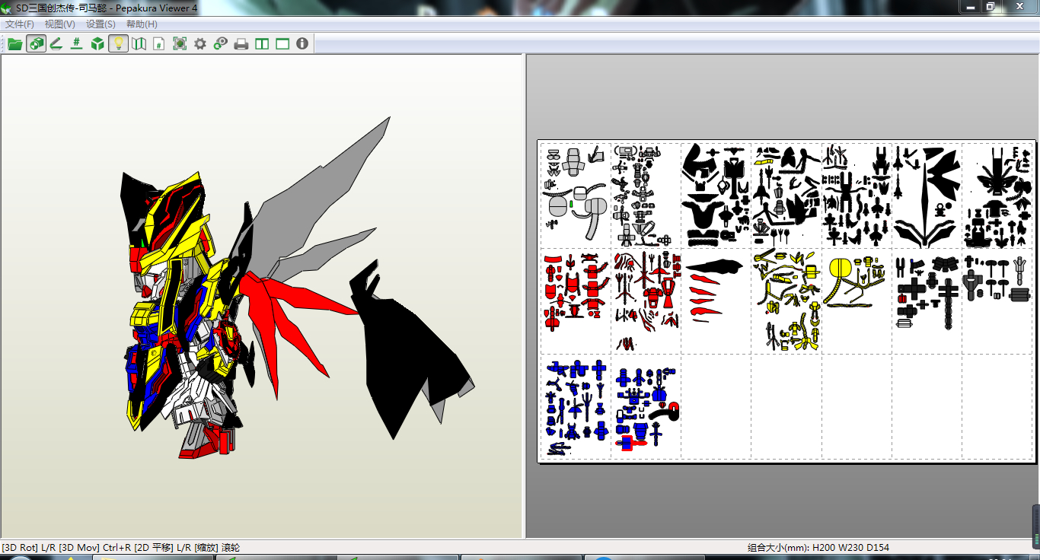Image resolution: width=1040 pixels, height=560 pixels.
Task: Switch to the split two-pane layout
Action: (262, 43)
